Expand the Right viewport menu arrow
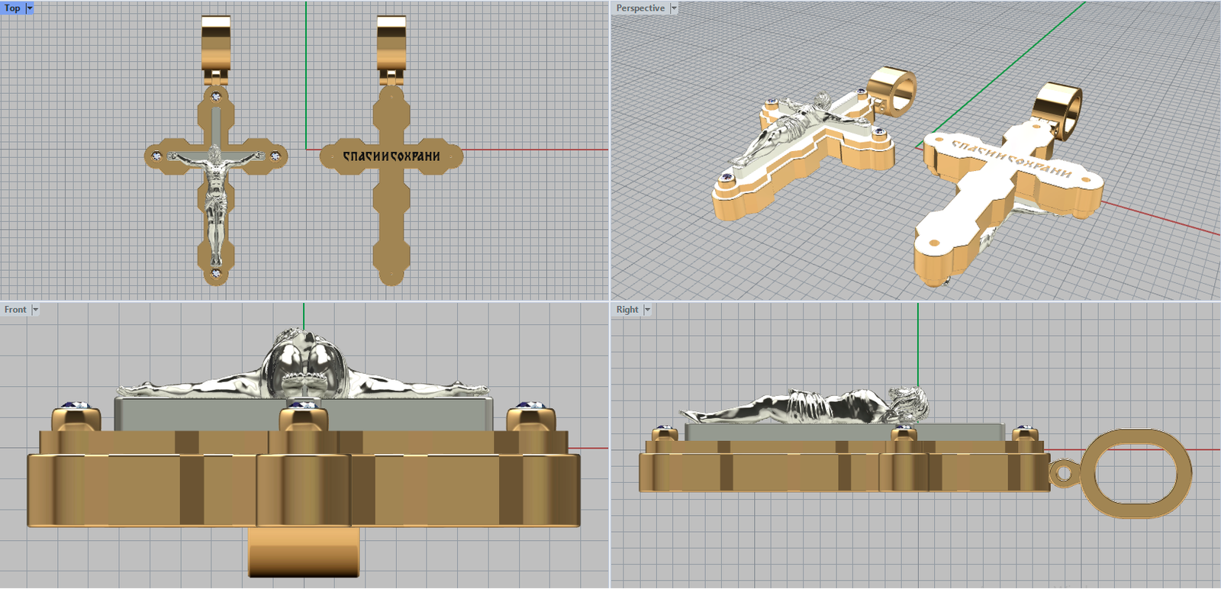Screen dimensions: 1221x589 point(647,310)
